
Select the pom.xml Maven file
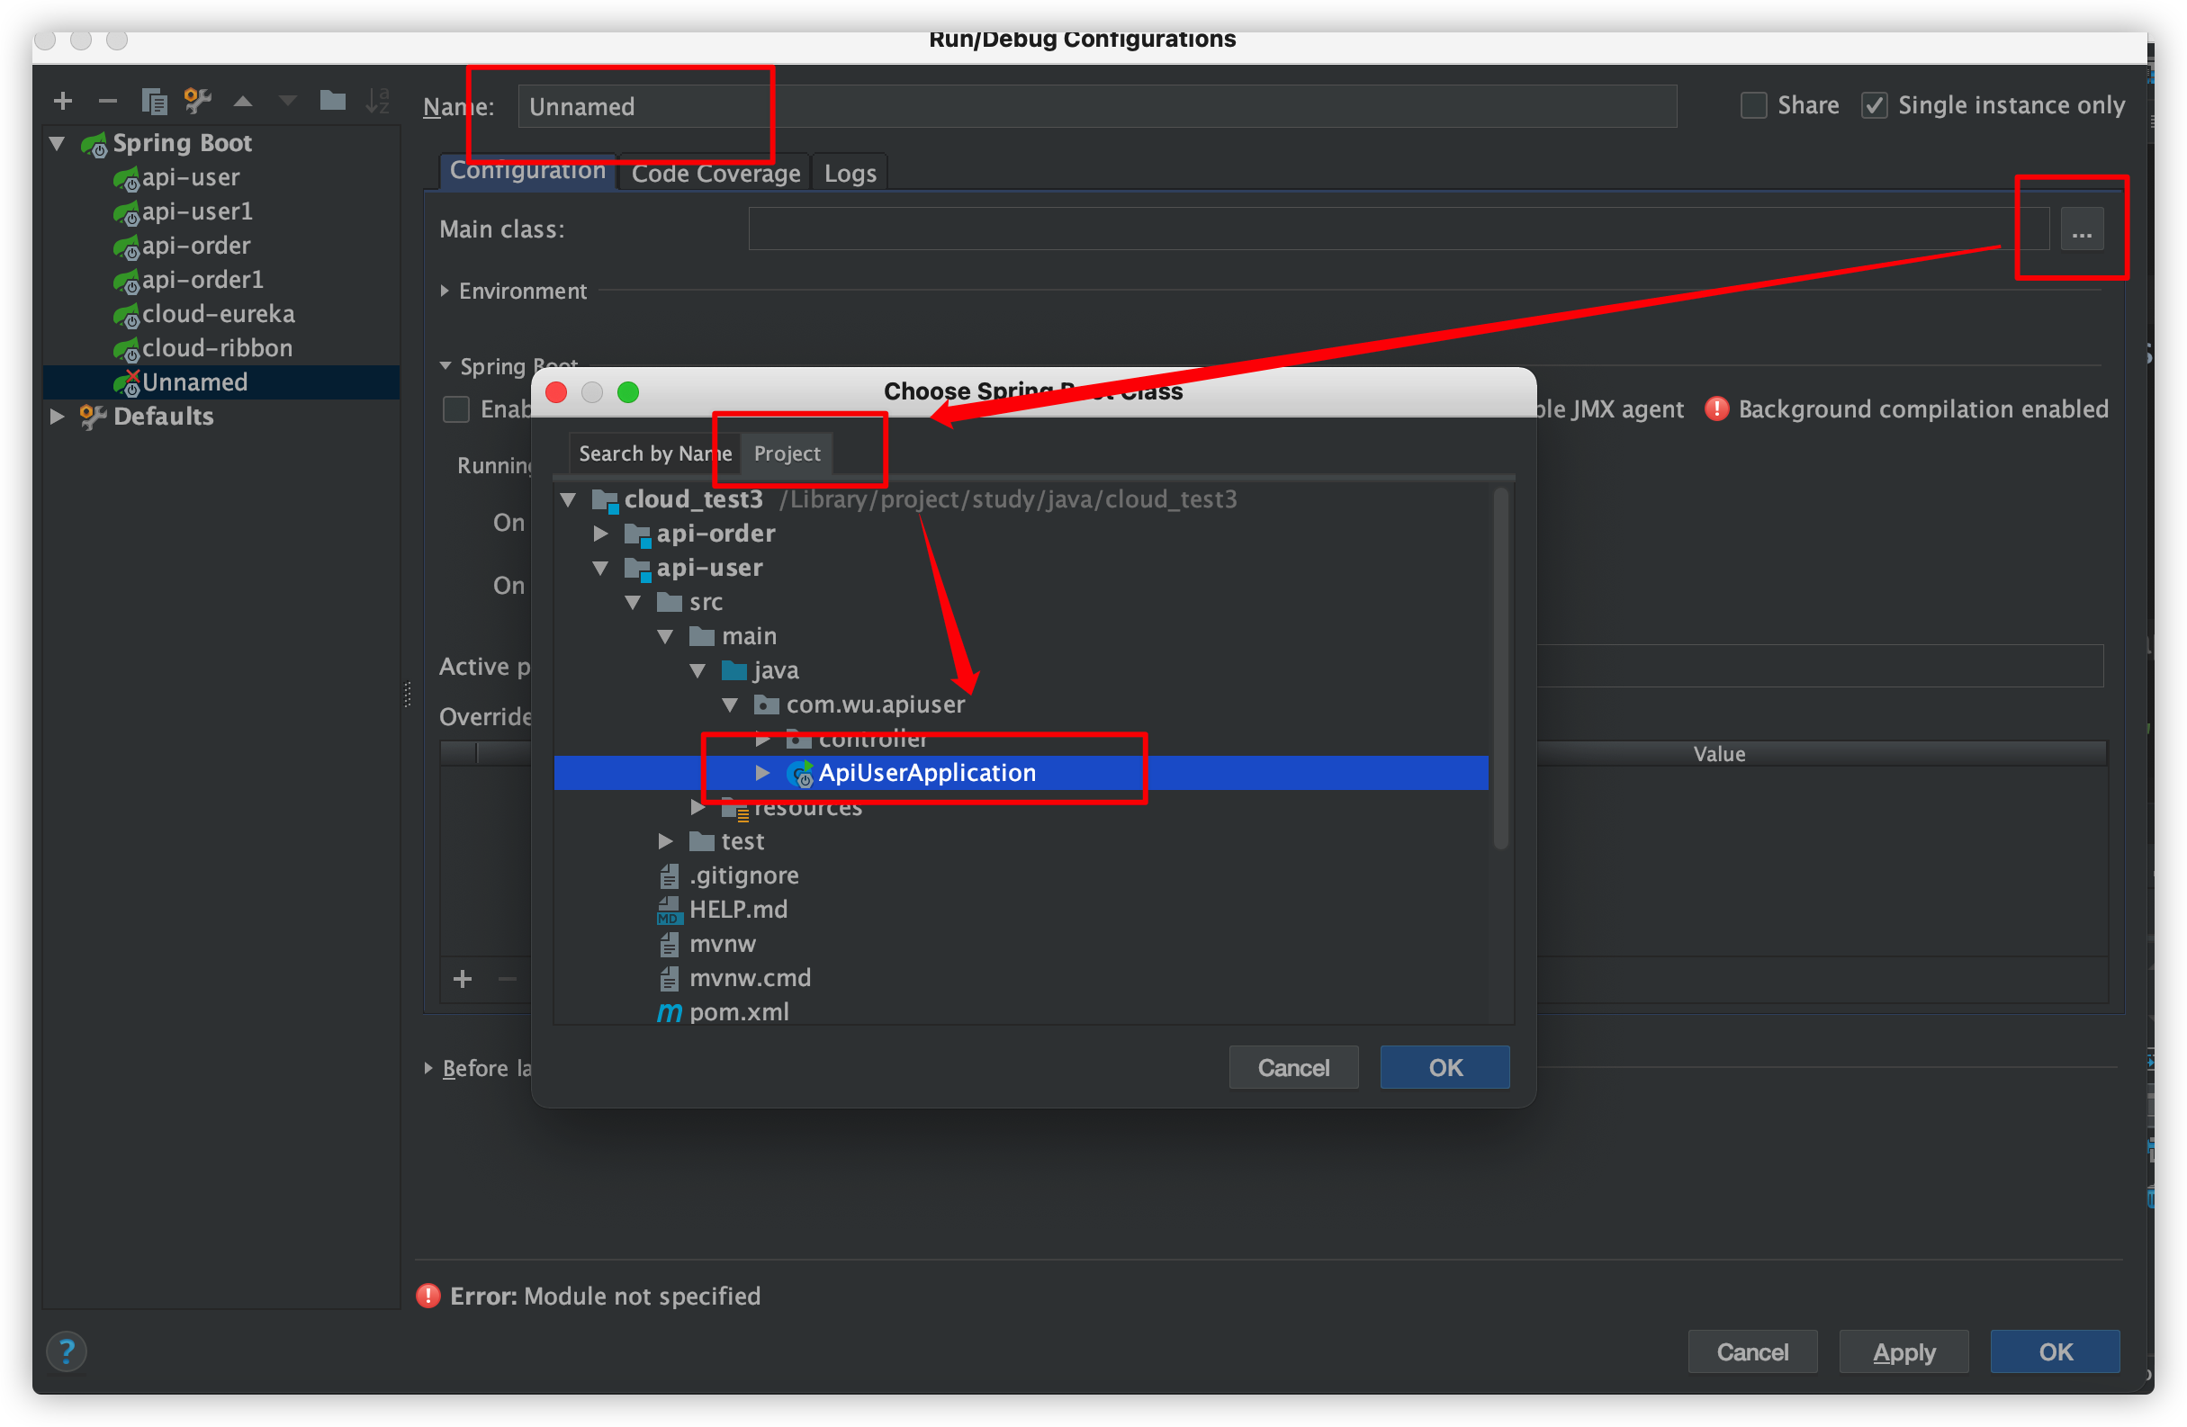click(x=724, y=1011)
